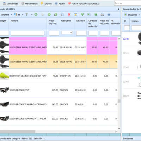Open the blue help icon in grid toolbar
This screenshot has height=141, width=141.
[x=109, y=15]
